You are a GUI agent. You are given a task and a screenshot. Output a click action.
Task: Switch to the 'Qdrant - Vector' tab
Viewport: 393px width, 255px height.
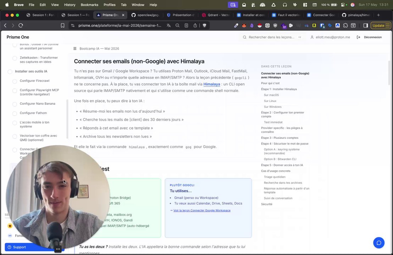216,15
